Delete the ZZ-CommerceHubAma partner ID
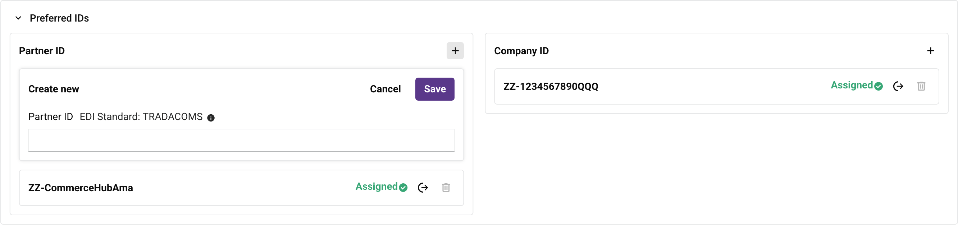 (x=446, y=188)
